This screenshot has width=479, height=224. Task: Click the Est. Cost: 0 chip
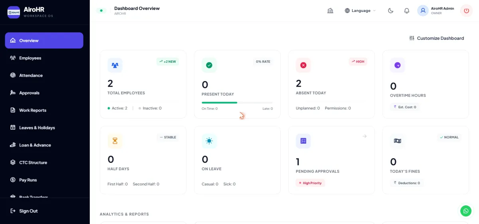click(x=405, y=107)
